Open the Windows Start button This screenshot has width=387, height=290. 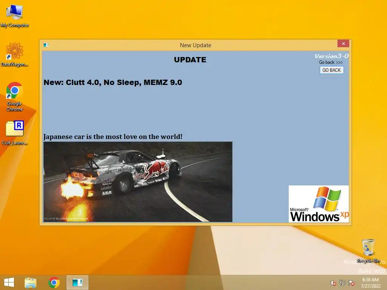(x=9, y=282)
